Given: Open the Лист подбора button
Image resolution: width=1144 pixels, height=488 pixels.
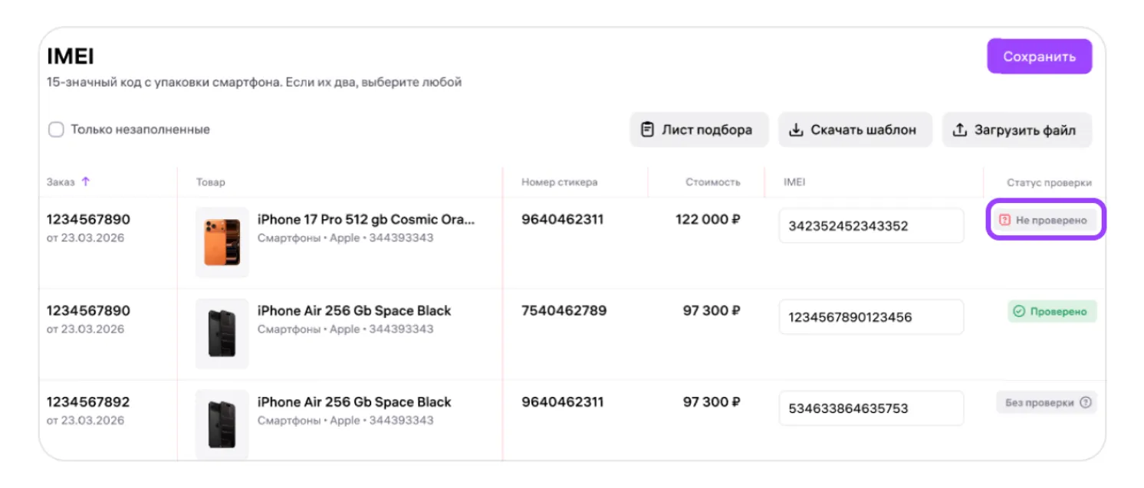Looking at the screenshot, I should 699,129.
